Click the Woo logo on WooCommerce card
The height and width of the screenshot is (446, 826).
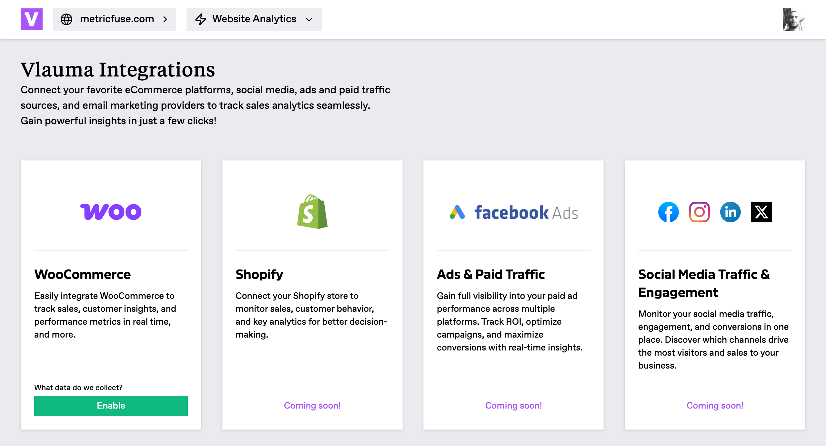(x=111, y=212)
